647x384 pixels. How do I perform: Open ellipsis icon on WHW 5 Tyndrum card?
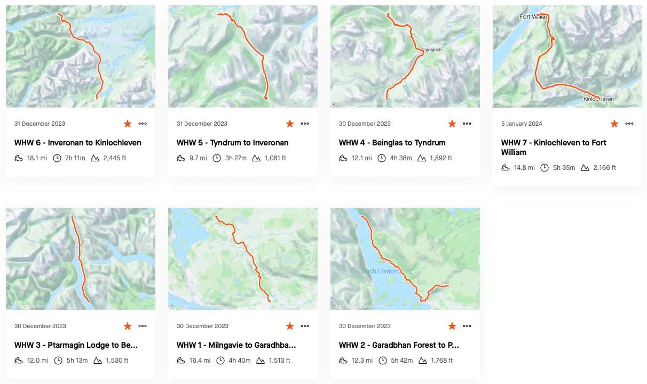[305, 124]
